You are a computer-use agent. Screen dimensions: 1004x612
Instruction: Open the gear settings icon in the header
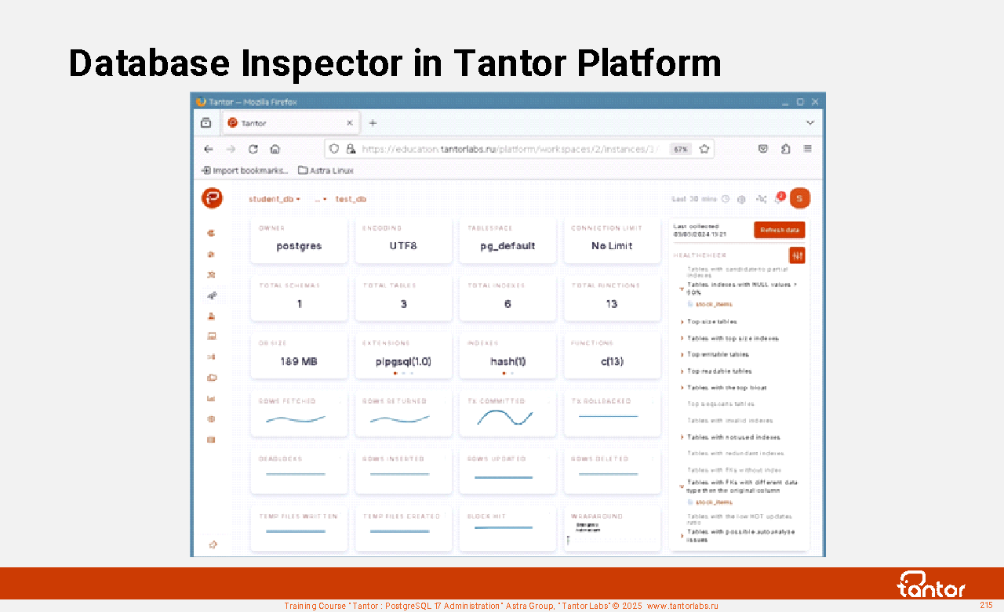(741, 199)
